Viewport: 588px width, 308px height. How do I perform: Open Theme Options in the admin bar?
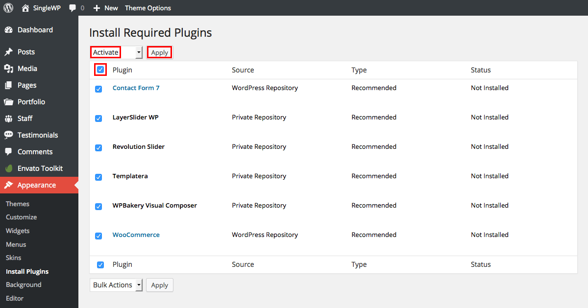(148, 8)
